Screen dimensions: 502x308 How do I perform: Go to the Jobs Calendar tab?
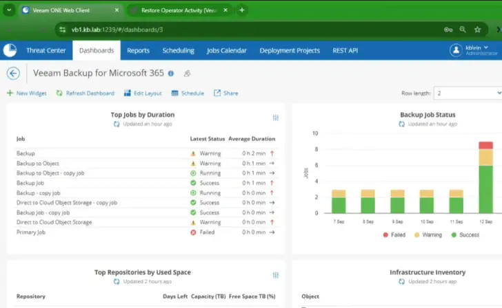click(x=227, y=50)
